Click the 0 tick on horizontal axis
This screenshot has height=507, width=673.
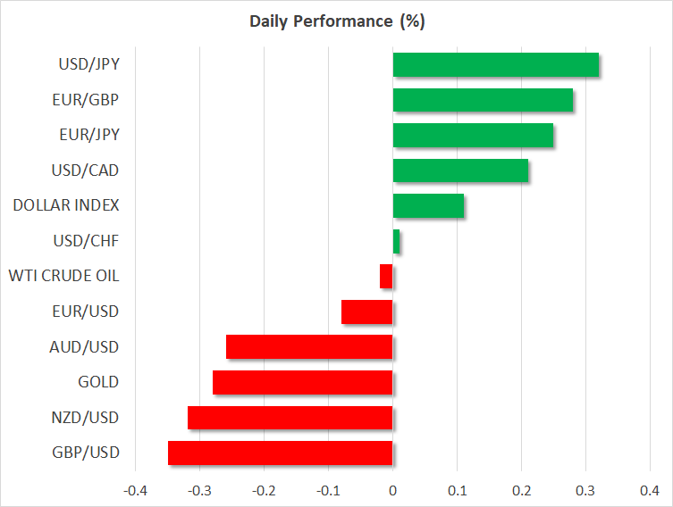[x=393, y=490]
